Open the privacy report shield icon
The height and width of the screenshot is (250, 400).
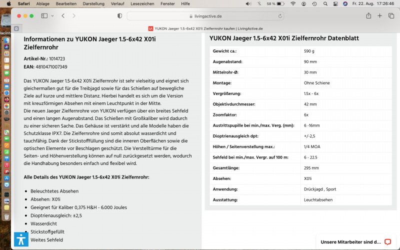[x=119, y=16]
